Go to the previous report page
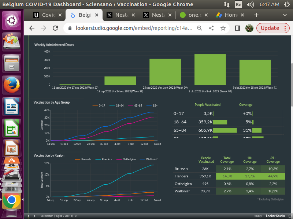Viewport: 293px width, 219px height. [x=29, y=216]
